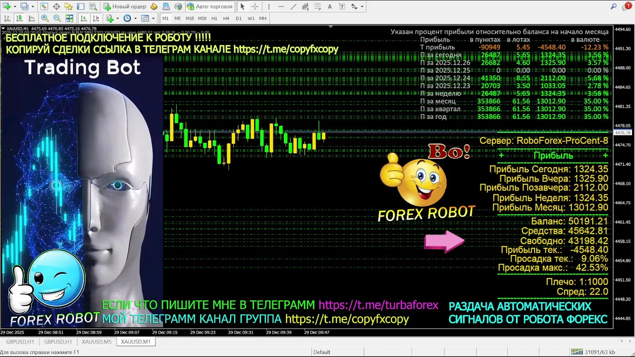The width and height of the screenshot is (635, 357).
Task: Select the M5 timeframe
Action: click(178, 18)
